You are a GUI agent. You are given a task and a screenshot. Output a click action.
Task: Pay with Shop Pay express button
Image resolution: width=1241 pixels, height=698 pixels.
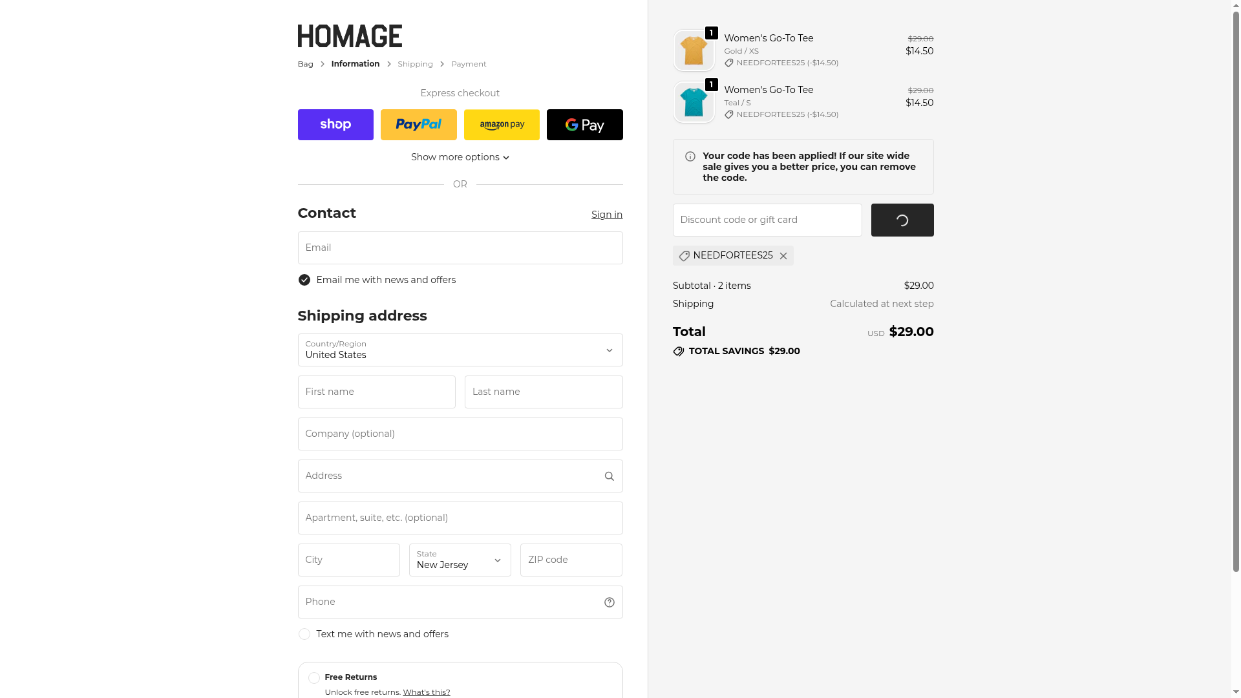pyautogui.click(x=335, y=125)
